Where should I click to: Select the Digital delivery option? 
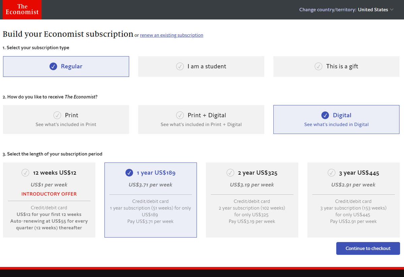point(336,119)
